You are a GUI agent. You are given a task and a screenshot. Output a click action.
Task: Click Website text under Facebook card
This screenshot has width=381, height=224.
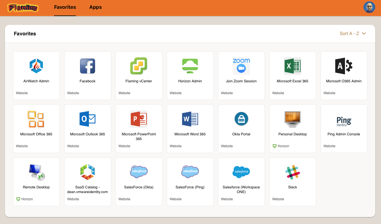[73, 93]
